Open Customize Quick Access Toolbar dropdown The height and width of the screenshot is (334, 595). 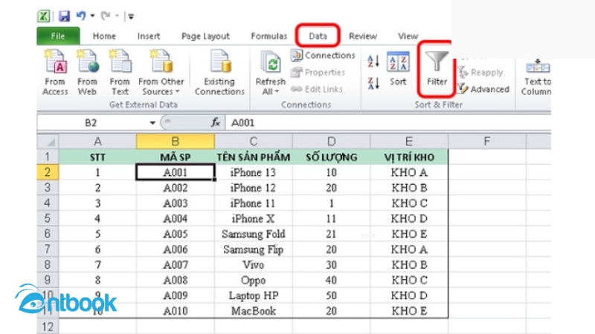[x=131, y=16]
